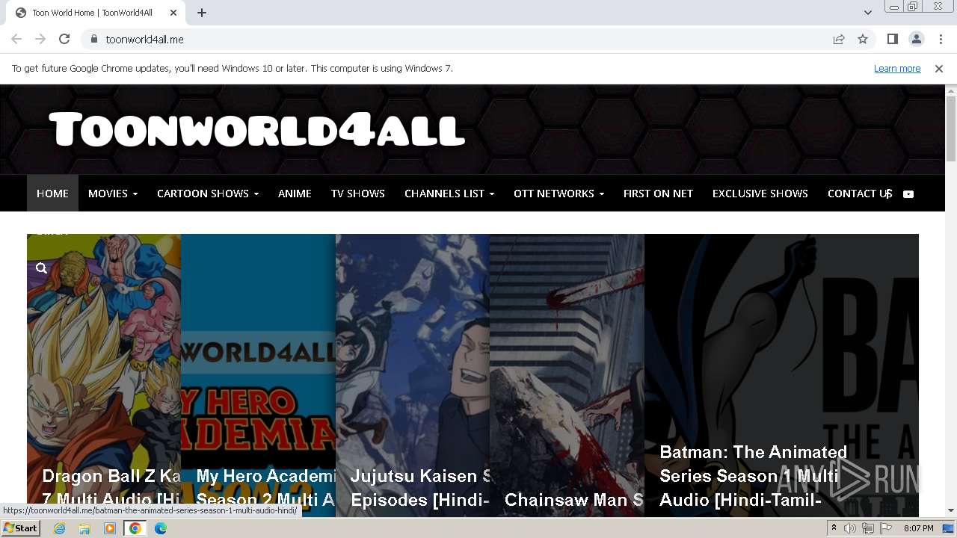This screenshot has height=538, width=957.
Task: Open Chrome side panel
Action: (x=892, y=39)
